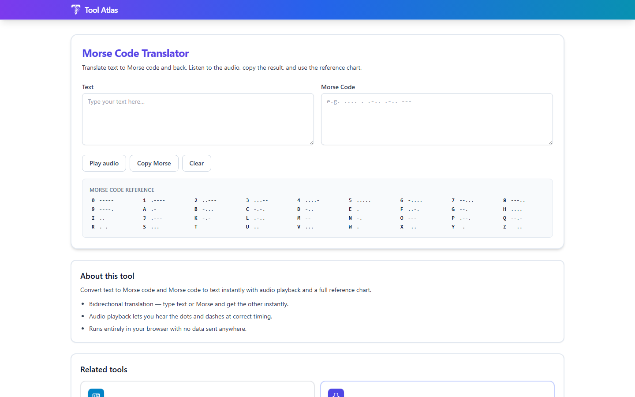635x397 pixels.
Task: Click reference entry for letter D
Action: click(x=306, y=209)
